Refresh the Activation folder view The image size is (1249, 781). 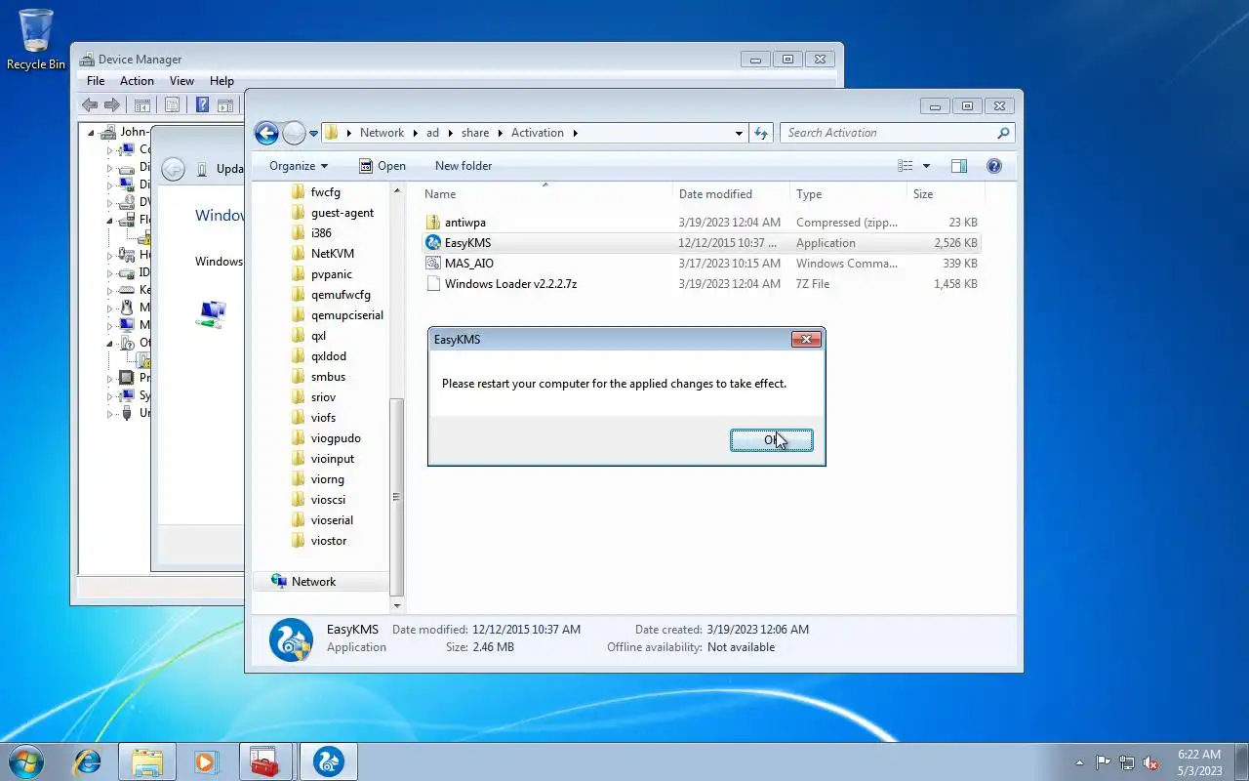point(762,133)
